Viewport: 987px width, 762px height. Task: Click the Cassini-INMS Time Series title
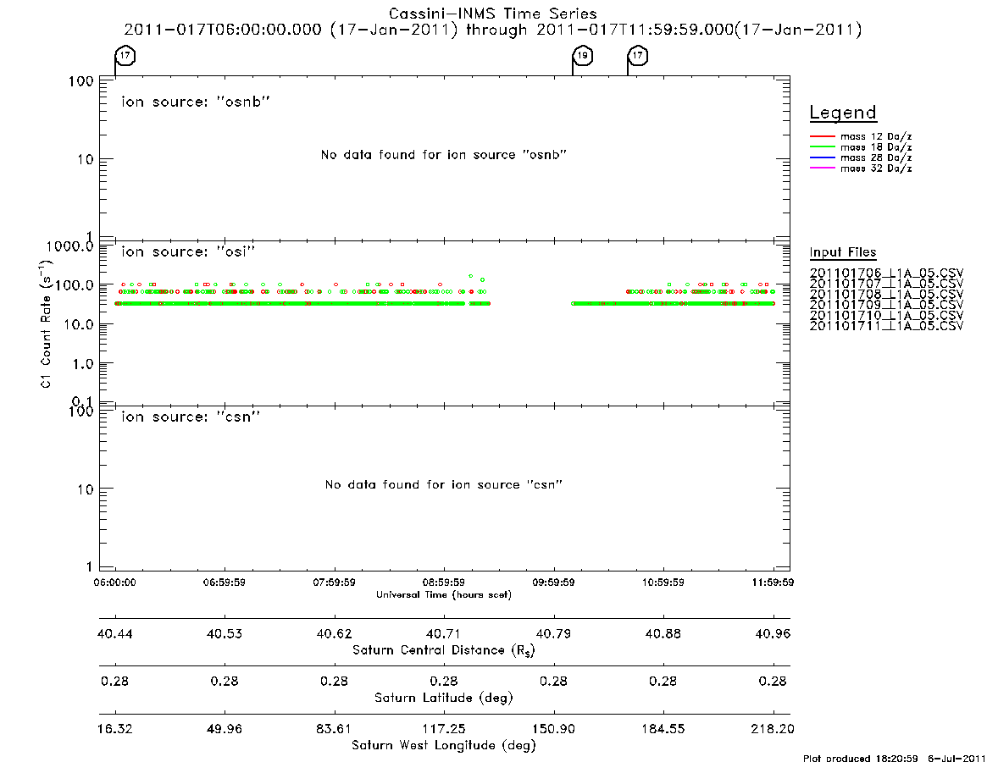[x=493, y=14]
